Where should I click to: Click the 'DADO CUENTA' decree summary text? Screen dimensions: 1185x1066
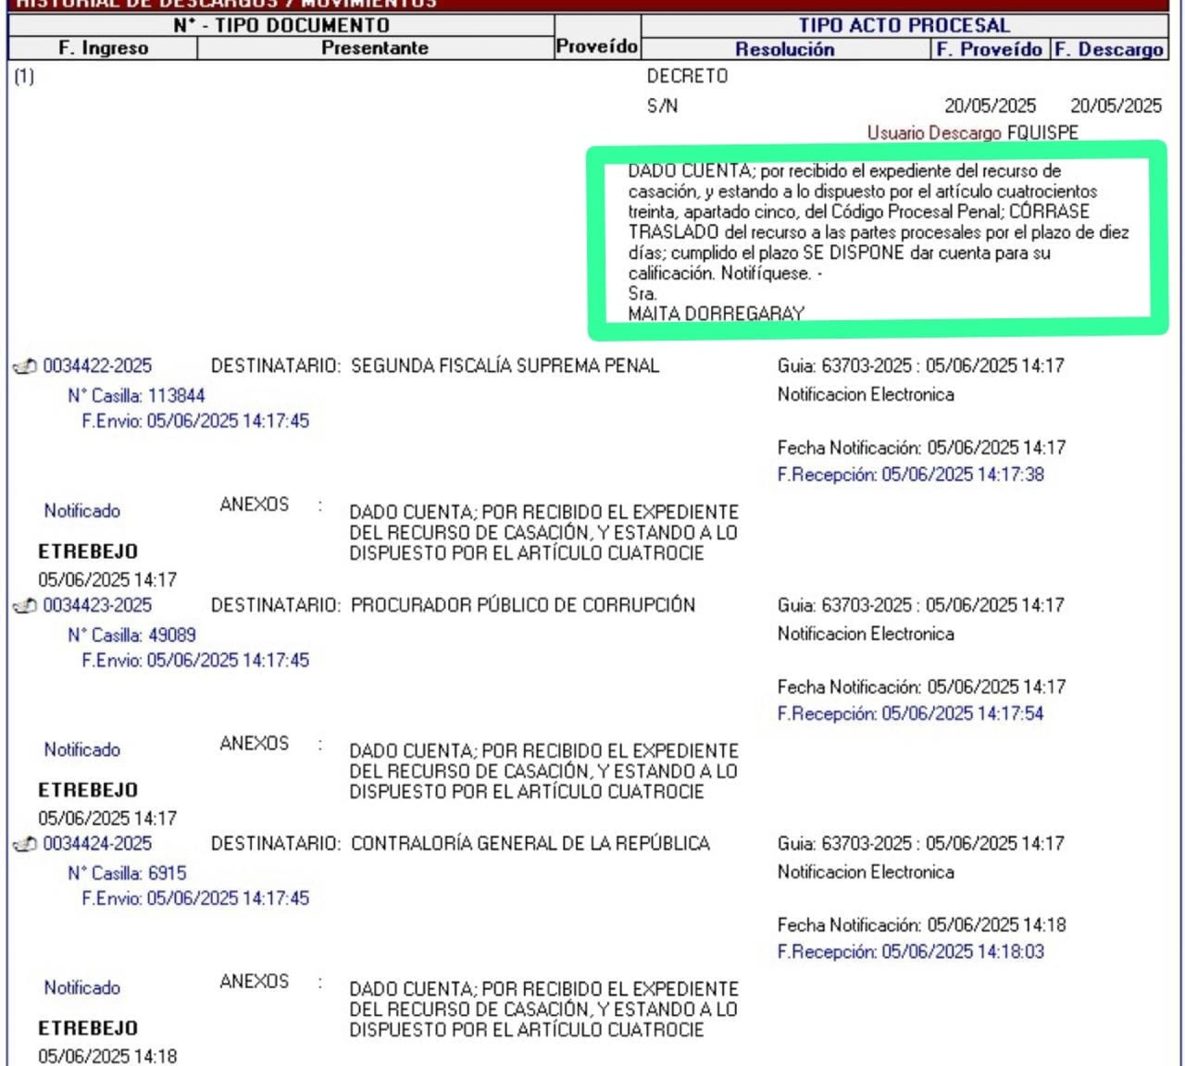[x=878, y=241]
